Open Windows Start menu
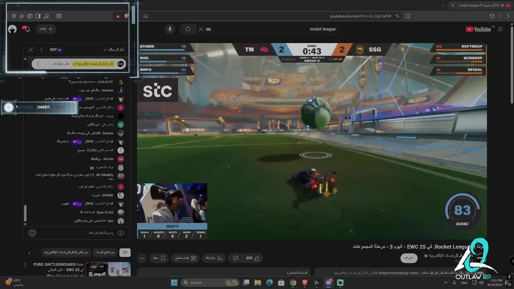The width and height of the screenshot is (514, 289). pyautogui.click(x=174, y=283)
